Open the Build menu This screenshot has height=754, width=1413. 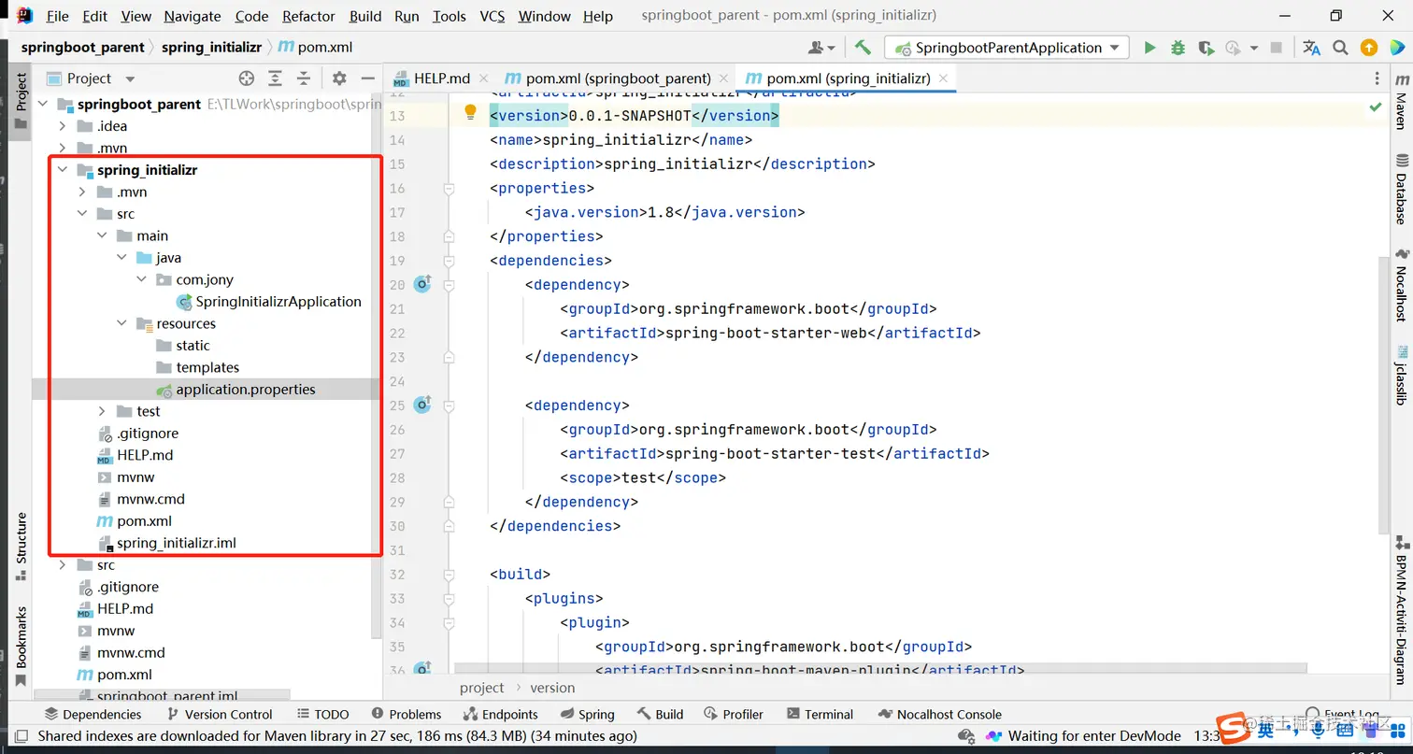(x=365, y=16)
